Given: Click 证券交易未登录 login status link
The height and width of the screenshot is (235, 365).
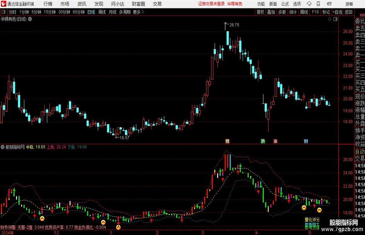Looking at the screenshot, I should pos(211,4).
